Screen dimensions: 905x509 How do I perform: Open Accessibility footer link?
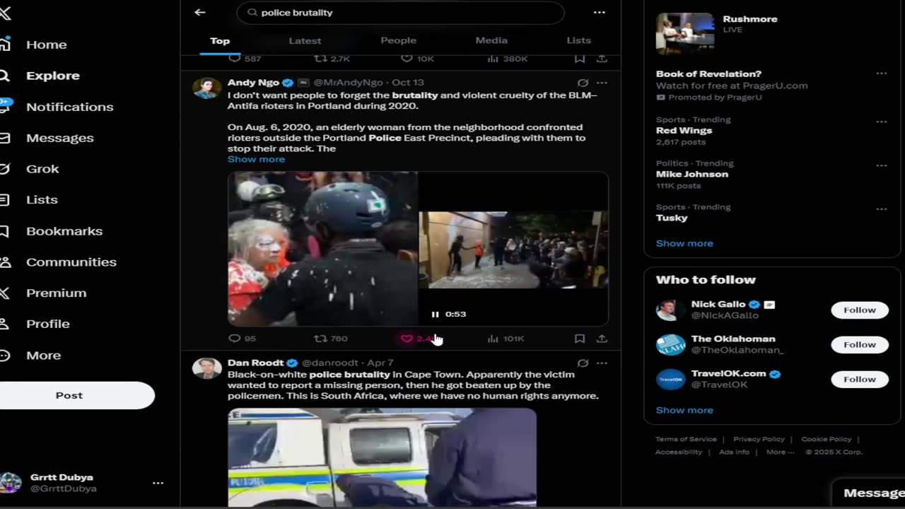(679, 452)
